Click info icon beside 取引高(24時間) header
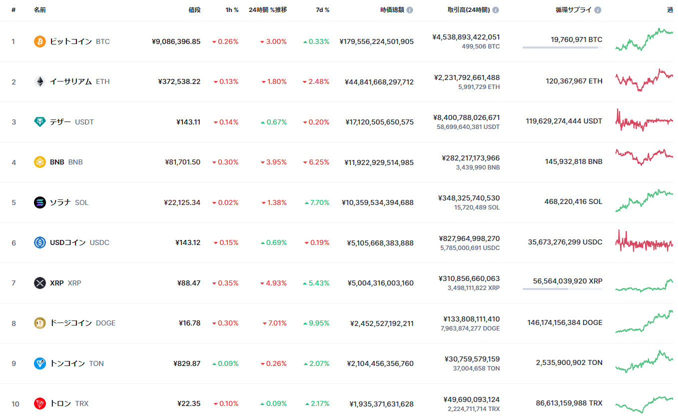 (496, 10)
